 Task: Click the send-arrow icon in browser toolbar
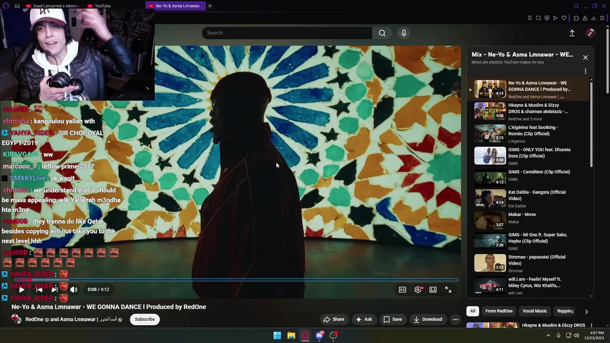click(x=555, y=18)
